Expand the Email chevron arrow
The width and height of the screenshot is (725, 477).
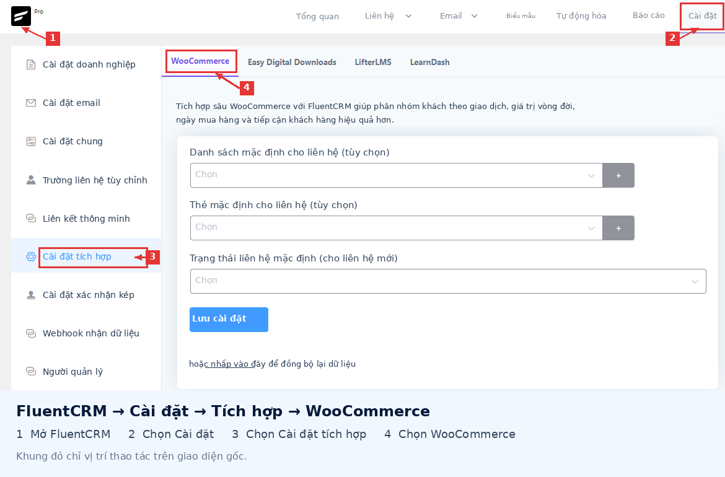[x=475, y=16]
